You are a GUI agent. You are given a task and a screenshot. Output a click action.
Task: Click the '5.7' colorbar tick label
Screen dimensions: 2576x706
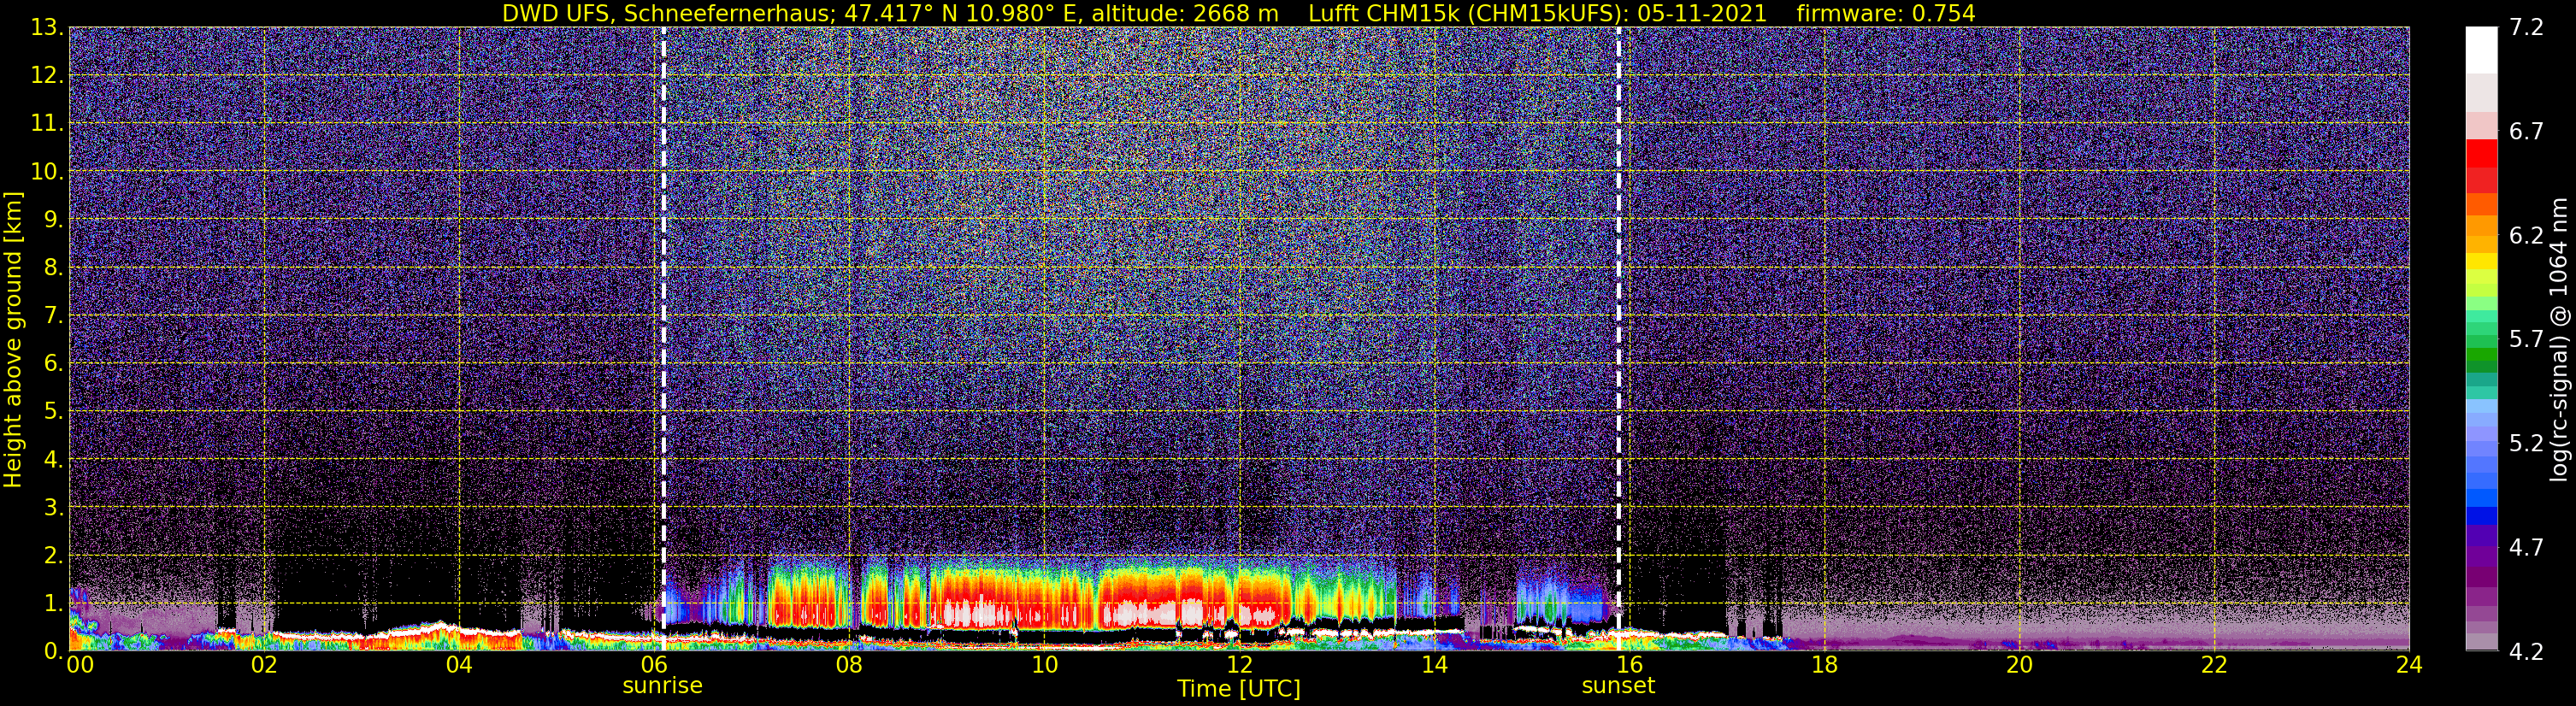tap(2526, 340)
